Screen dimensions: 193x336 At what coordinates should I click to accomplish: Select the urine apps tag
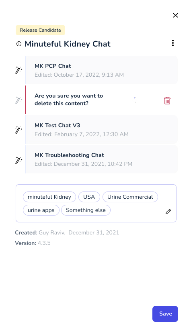pos(41,210)
